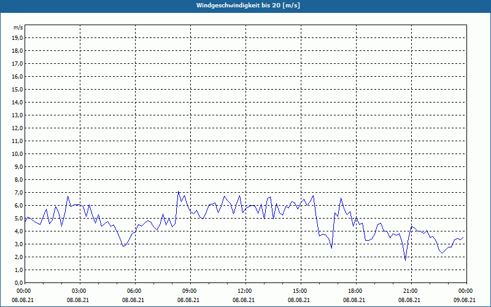Screen dimensions: 491x307
Task: Click the 21:00 time label
Action: pyautogui.click(x=411, y=291)
